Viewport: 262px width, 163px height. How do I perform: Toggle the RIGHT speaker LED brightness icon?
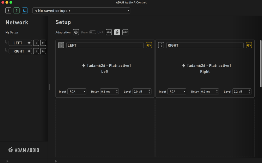pos(29,51)
